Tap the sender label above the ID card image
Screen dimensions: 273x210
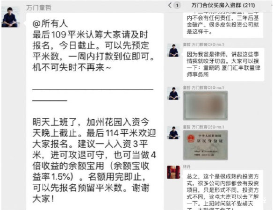pos(203,127)
